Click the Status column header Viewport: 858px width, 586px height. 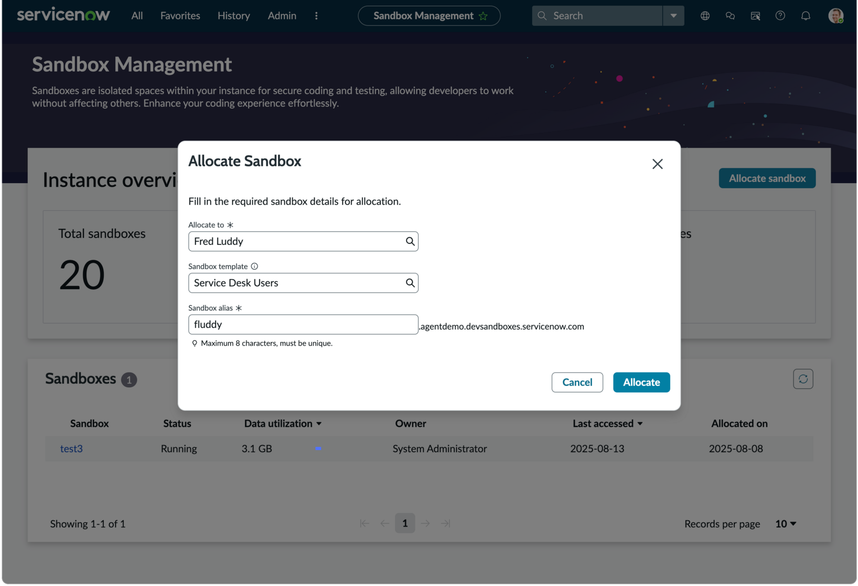click(x=177, y=423)
